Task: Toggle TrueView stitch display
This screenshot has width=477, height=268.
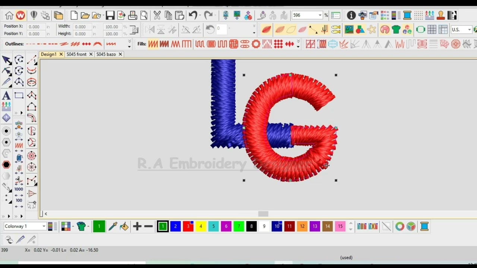Action: point(266,29)
